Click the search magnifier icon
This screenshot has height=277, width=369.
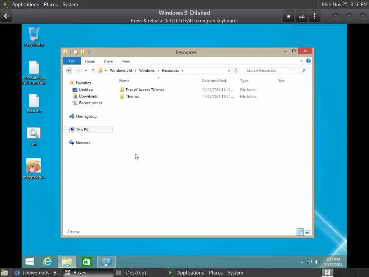tap(303, 70)
